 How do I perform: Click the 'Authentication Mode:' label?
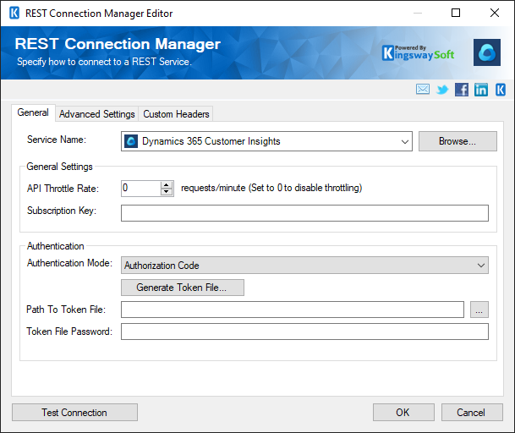pos(69,263)
